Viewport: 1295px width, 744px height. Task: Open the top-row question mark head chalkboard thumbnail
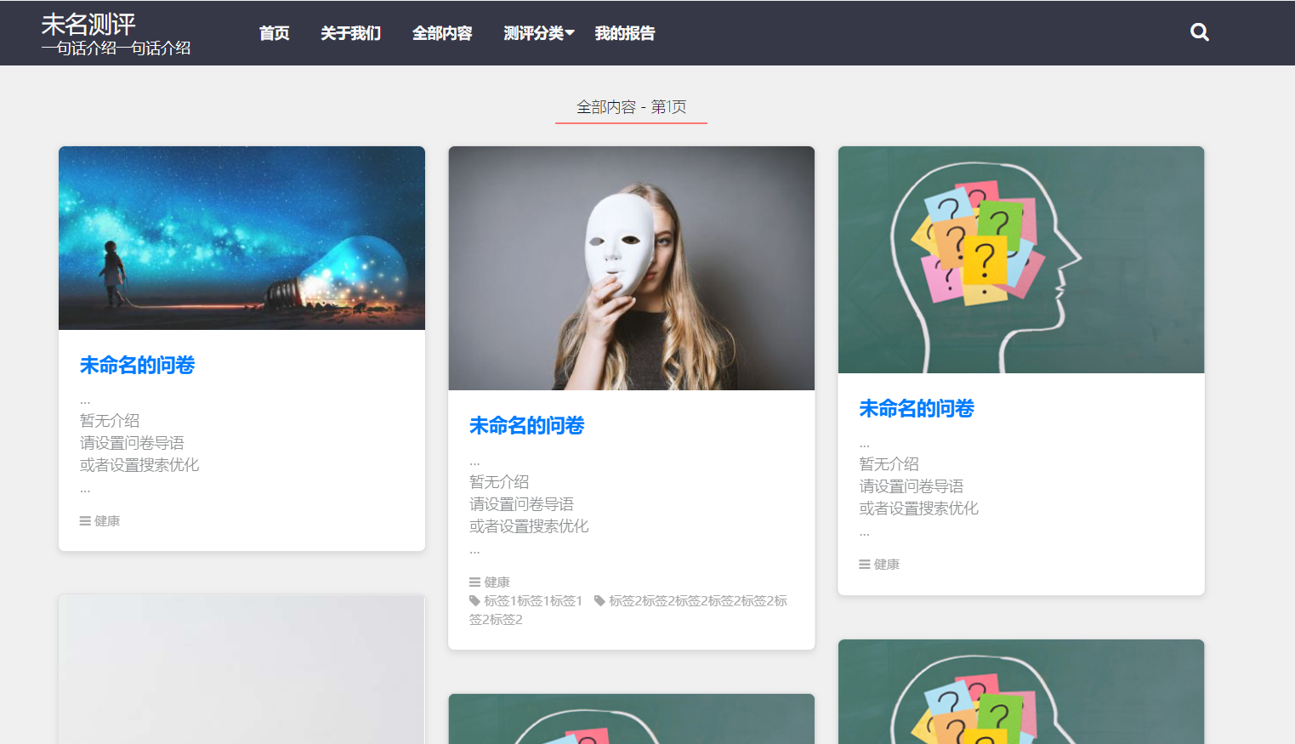pos(1021,259)
